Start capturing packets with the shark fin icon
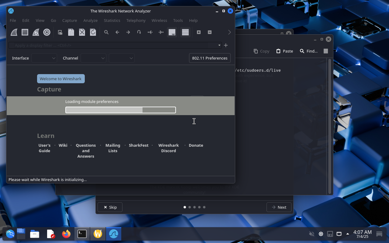Image resolution: width=389 pixels, height=243 pixels. pos(14,32)
